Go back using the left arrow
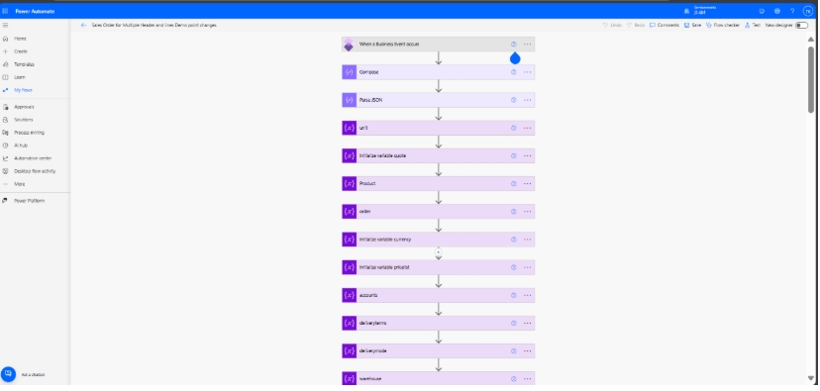820x391 pixels. [x=83, y=25]
